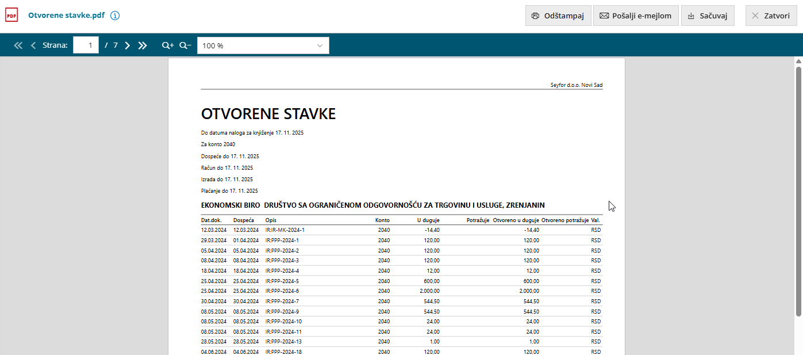Image resolution: width=803 pixels, height=355 pixels.
Task: Click the page number input field
Action: pos(86,45)
